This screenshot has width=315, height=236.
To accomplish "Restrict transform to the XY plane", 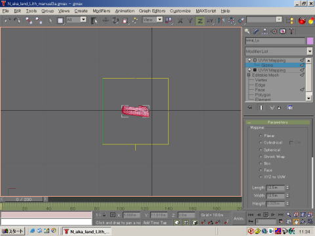I will tap(210, 21).
